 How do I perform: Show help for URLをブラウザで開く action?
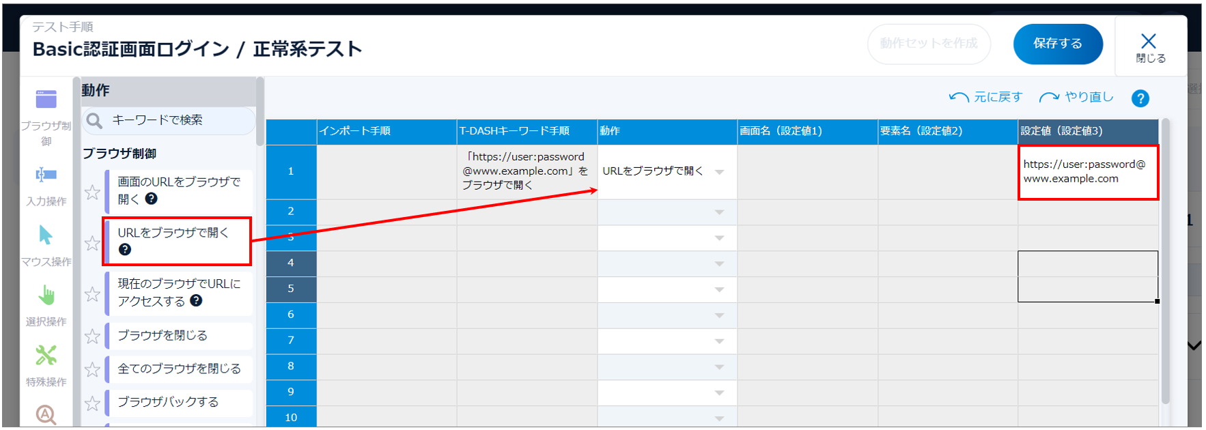125,250
